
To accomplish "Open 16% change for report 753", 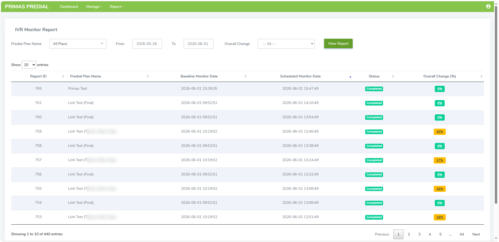I will 439,217.
